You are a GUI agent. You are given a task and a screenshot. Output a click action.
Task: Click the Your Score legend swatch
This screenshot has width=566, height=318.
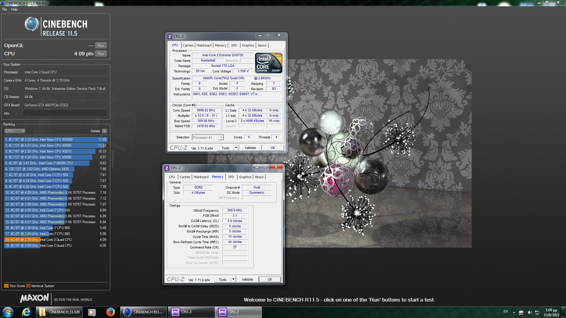tap(6, 286)
